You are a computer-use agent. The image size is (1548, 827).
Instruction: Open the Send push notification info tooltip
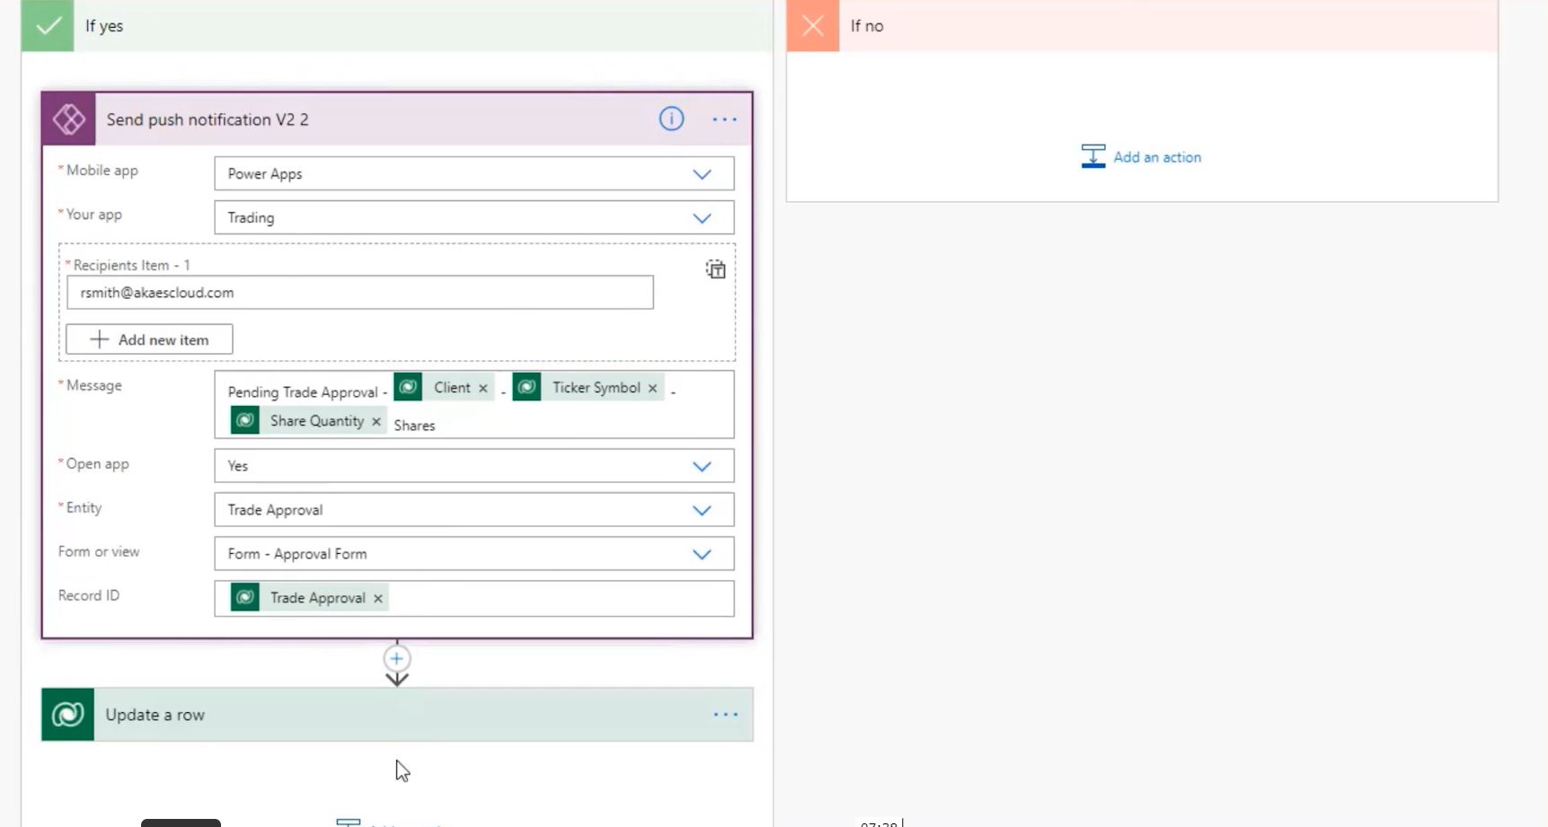[x=670, y=119]
